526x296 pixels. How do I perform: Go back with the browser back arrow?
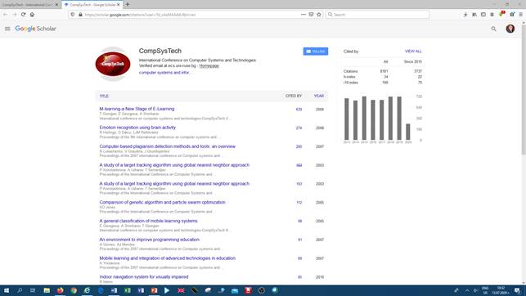point(6,15)
